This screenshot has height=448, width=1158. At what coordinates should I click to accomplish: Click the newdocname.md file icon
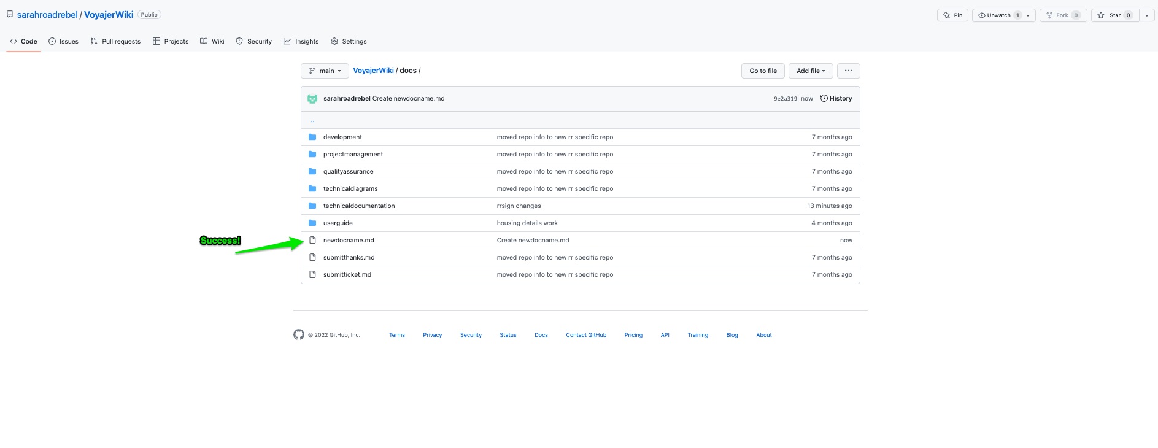click(312, 240)
